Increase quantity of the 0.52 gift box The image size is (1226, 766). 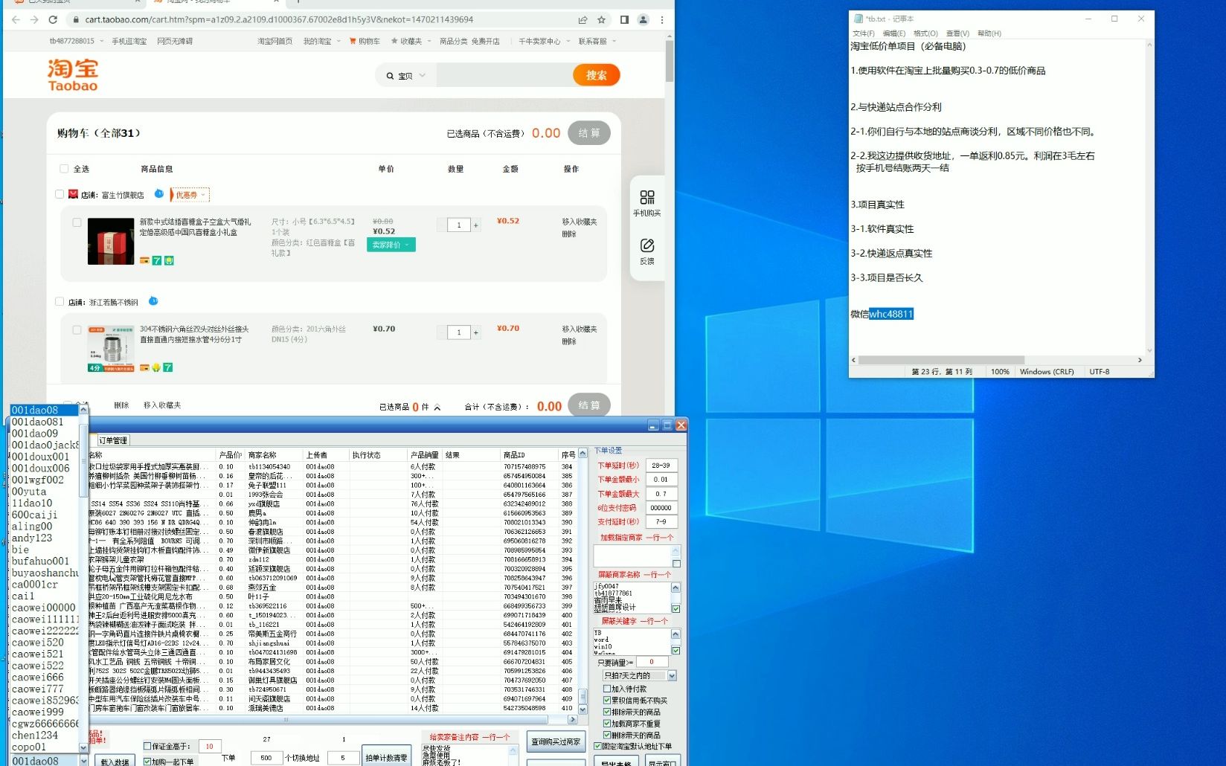pos(476,225)
